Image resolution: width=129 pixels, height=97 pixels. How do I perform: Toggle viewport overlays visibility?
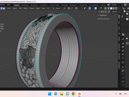pos(95,8)
